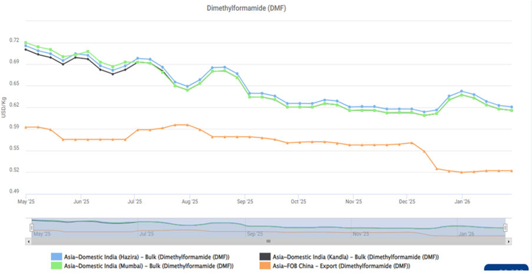Click the horizontal scrollbar thumb grip
The width and height of the screenshot is (532, 273).
tap(268, 241)
